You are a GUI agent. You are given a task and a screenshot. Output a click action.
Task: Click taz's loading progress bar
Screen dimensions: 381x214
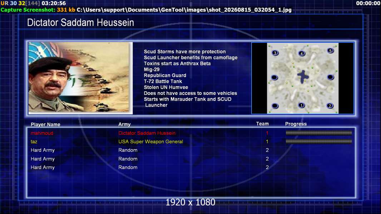pyautogui.click(x=318, y=141)
